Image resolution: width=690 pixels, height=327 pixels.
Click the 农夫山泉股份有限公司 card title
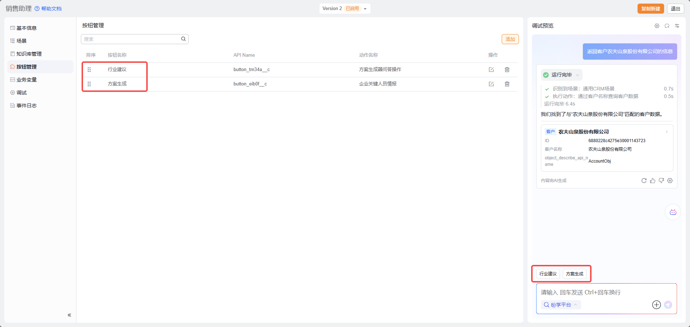(584, 132)
